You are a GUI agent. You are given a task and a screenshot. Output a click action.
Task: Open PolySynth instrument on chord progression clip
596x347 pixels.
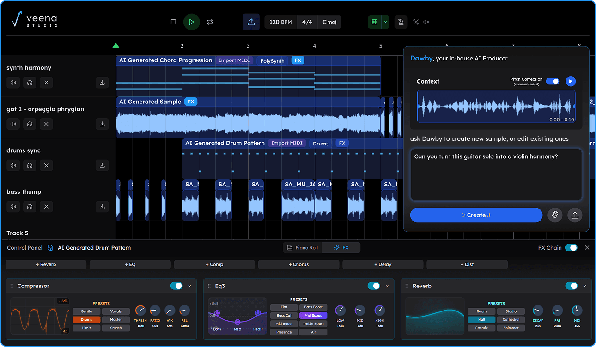click(x=272, y=60)
